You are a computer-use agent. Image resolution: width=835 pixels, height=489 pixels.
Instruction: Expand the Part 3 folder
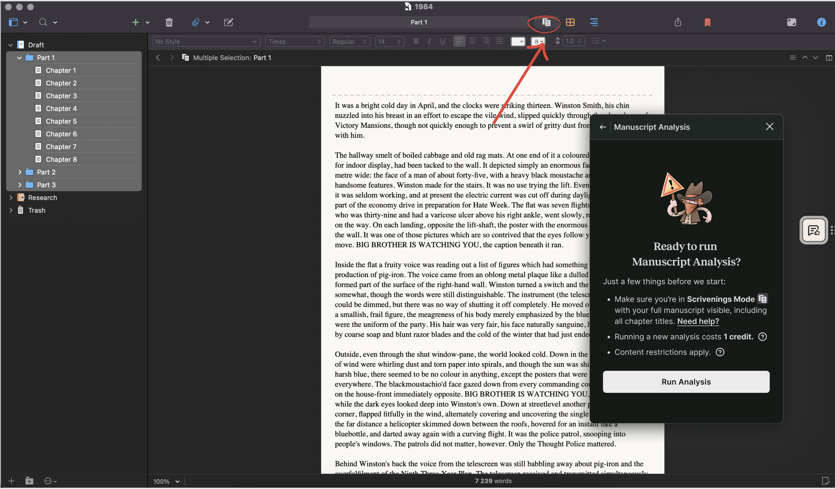19,185
